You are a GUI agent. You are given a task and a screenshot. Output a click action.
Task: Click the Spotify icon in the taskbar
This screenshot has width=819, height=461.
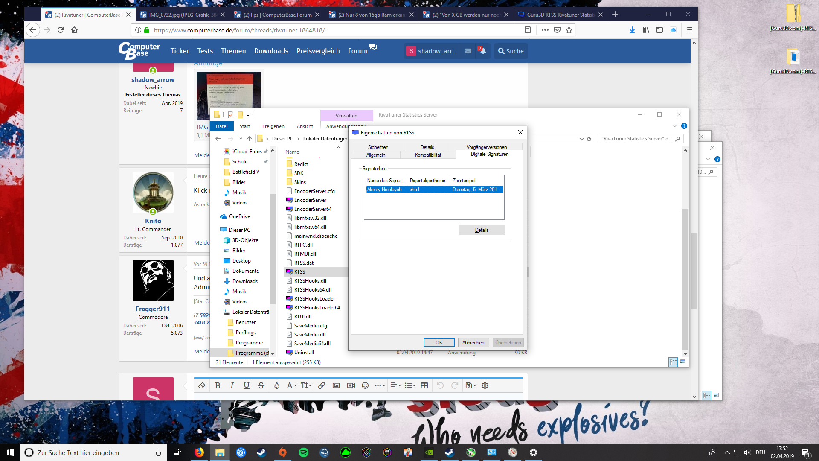click(x=304, y=452)
